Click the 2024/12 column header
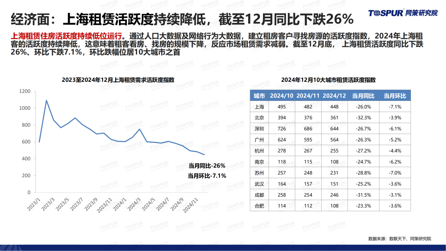This screenshot has height=251, width=446. [x=334, y=96]
